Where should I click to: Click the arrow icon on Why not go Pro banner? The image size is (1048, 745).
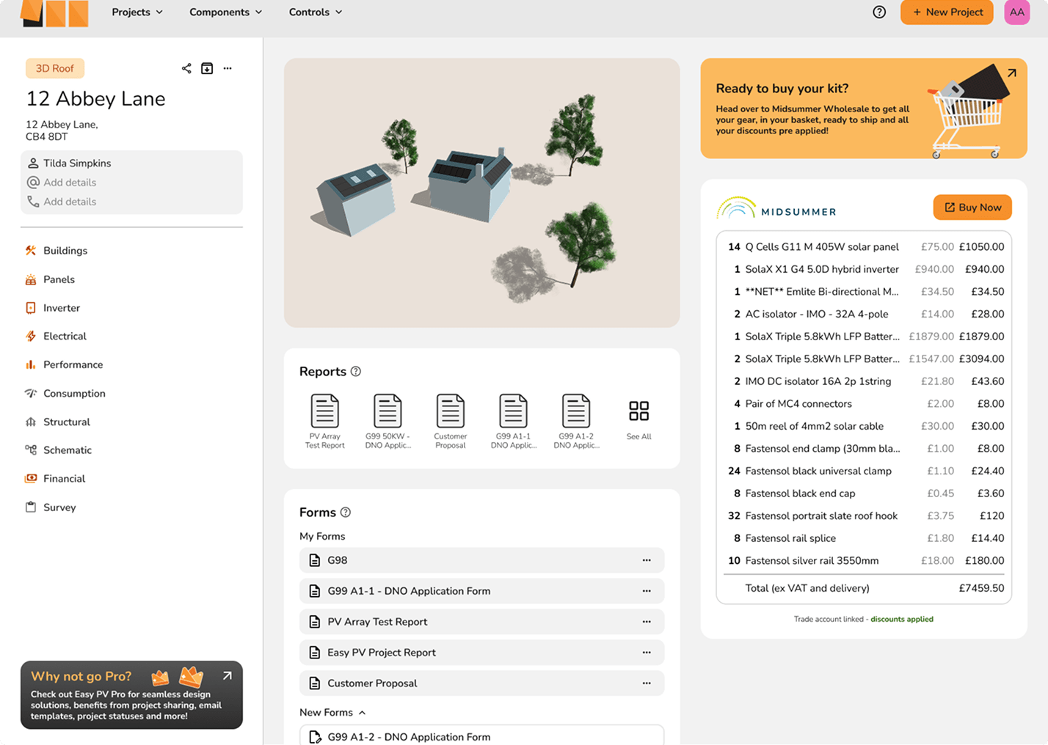pyautogui.click(x=228, y=675)
